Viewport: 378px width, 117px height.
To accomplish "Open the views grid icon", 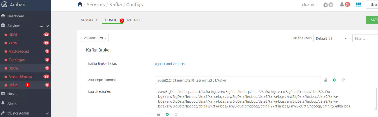I will [358, 4].
